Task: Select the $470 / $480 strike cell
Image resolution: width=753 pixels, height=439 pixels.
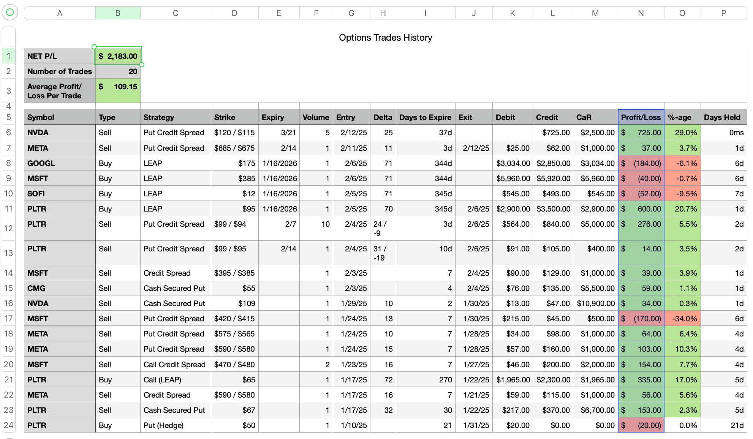Action: tap(234, 364)
